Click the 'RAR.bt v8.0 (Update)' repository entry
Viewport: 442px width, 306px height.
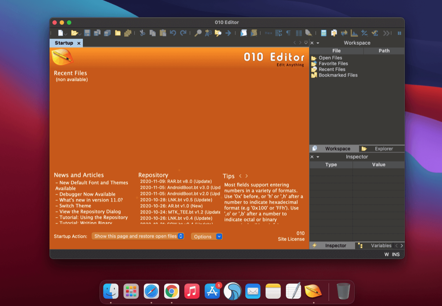point(176,181)
